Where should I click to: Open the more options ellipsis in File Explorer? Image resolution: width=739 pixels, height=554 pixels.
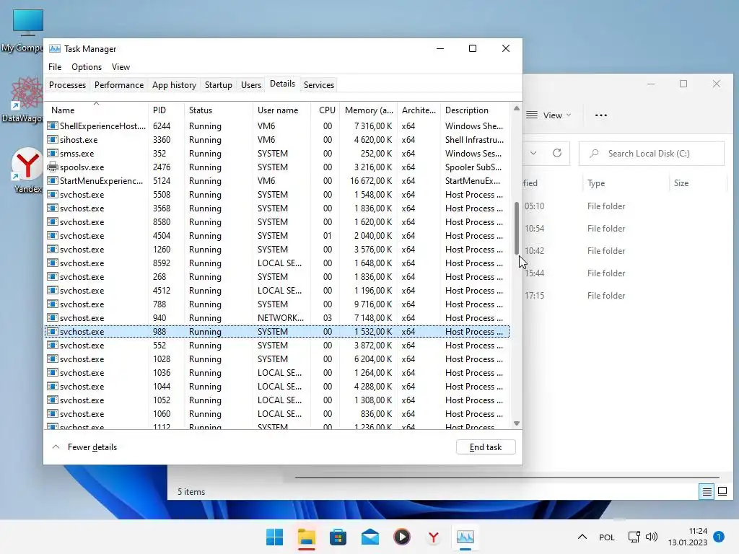tap(601, 115)
